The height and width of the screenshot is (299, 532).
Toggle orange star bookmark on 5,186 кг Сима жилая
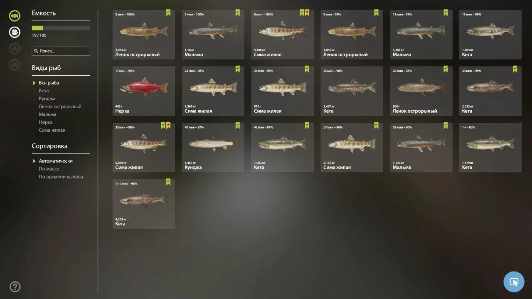(307, 13)
